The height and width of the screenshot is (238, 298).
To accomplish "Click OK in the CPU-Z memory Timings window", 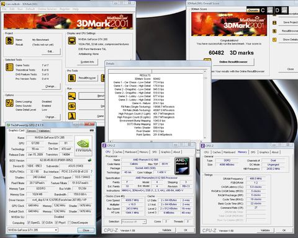I will coord(284,230).
